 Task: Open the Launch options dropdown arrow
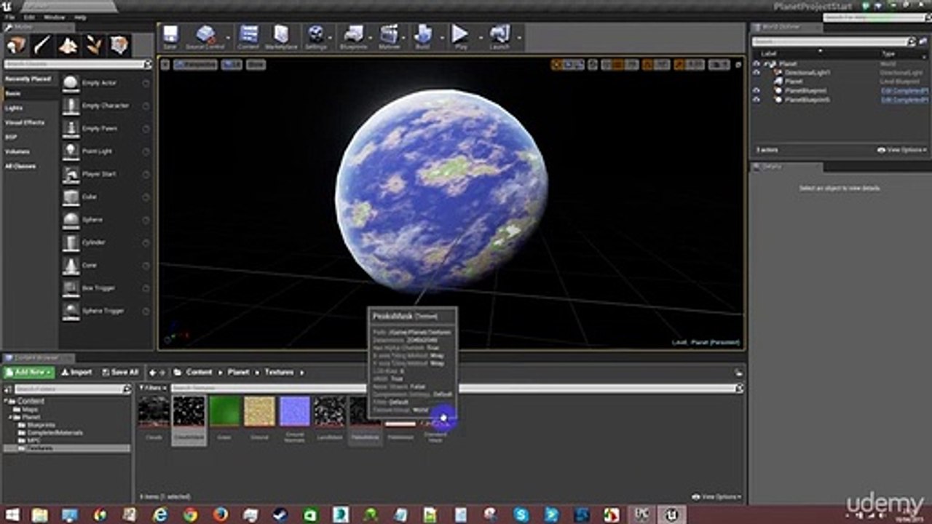pyautogui.click(x=519, y=38)
